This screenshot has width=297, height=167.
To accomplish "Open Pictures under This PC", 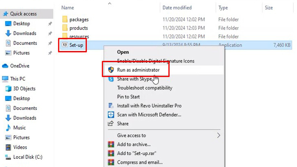I will pos(22,137).
